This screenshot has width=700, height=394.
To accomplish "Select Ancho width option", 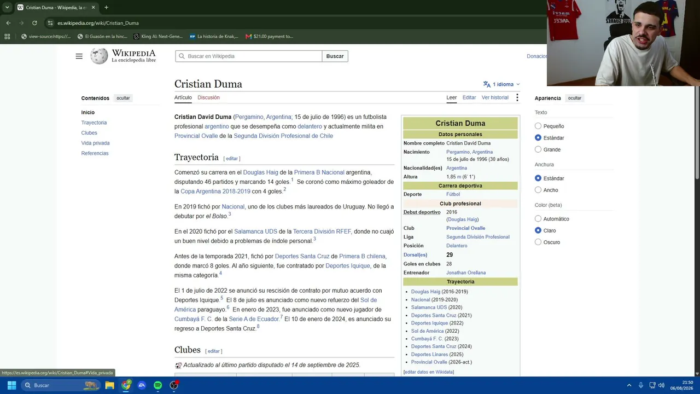I will click(x=538, y=190).
